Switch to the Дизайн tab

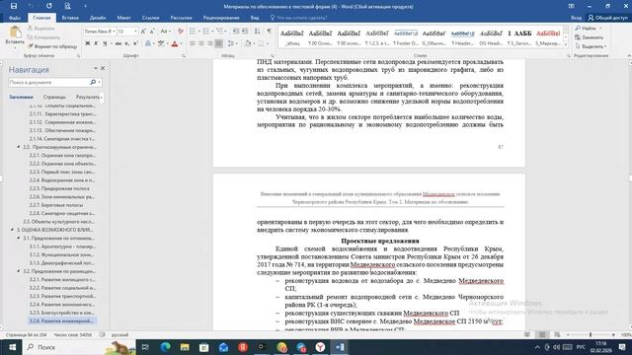click(98, 18)
